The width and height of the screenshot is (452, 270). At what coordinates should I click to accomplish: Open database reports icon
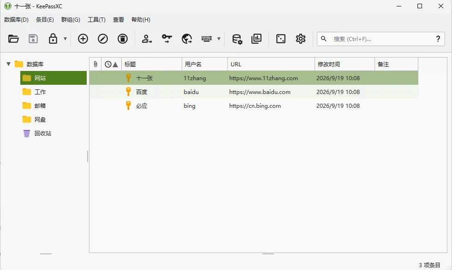256,39
